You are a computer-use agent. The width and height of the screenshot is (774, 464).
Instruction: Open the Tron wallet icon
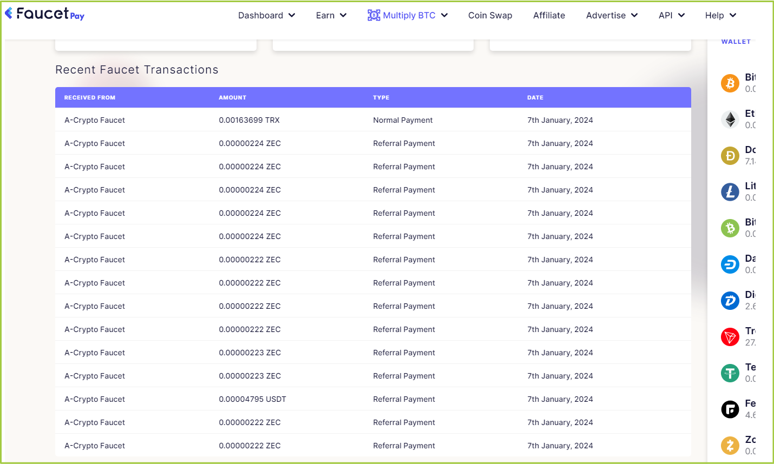pos(730,337)
